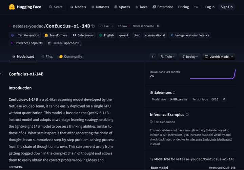Screen dimensions: 244x170
Task: Select the text-generation-inference tag
Action: [x=190, y=35]
